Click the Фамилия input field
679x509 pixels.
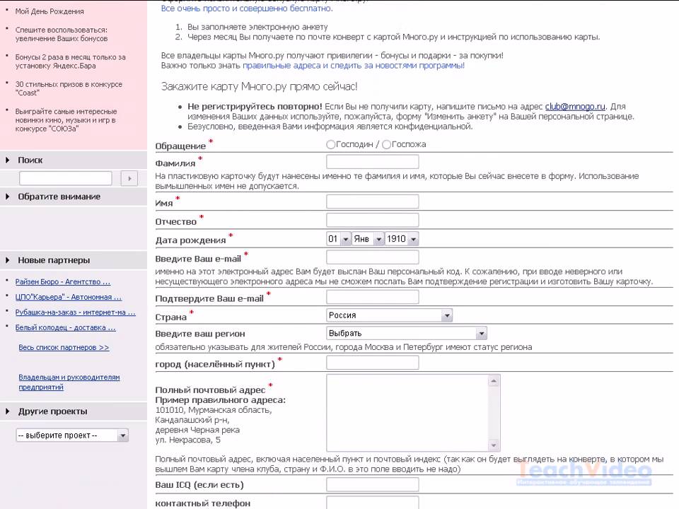coord(373,162)
